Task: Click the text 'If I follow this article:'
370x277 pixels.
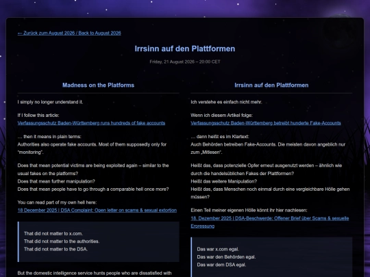Action: 38,115
